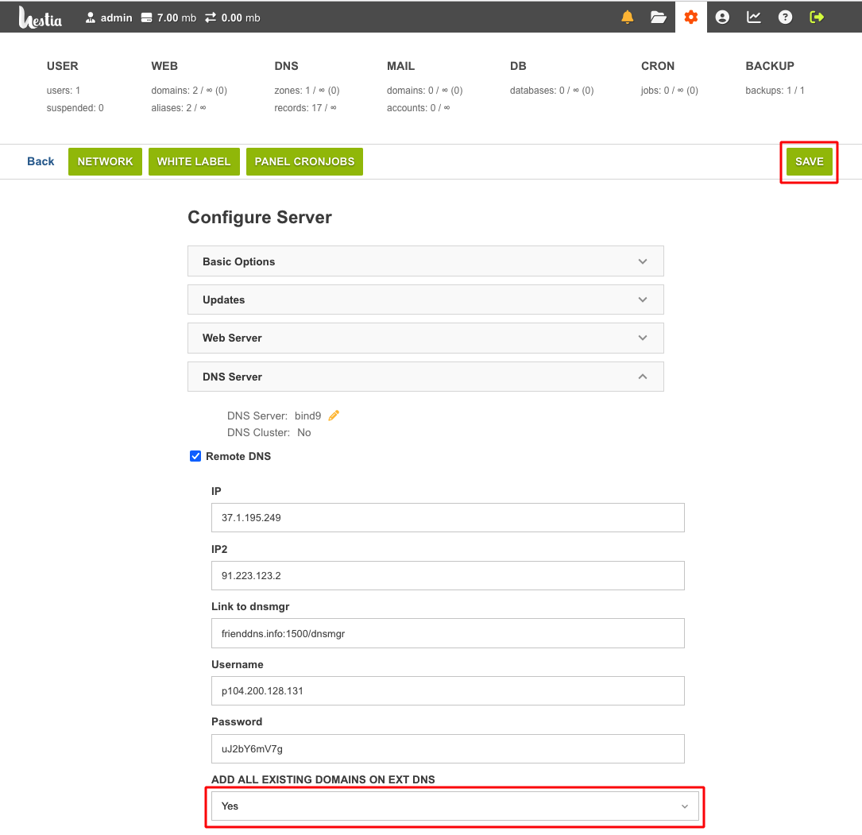Open the help question mark icon
This screenshot has width=862, height=835.
click(785, 17)
